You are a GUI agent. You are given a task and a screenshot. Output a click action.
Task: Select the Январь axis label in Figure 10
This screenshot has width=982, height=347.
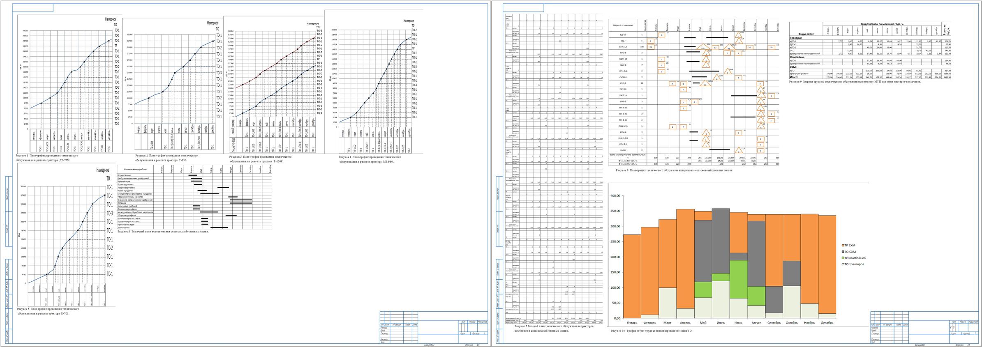coord(632,322)
